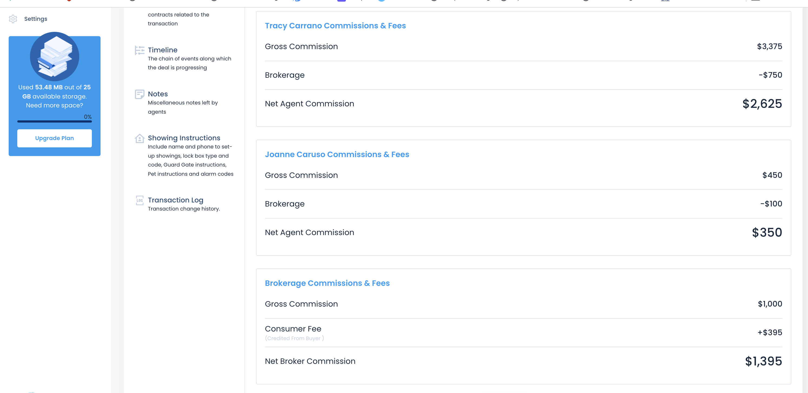This screenshot has width=808, height=393.
Task: Click the Notes icon
Action: 140,94
